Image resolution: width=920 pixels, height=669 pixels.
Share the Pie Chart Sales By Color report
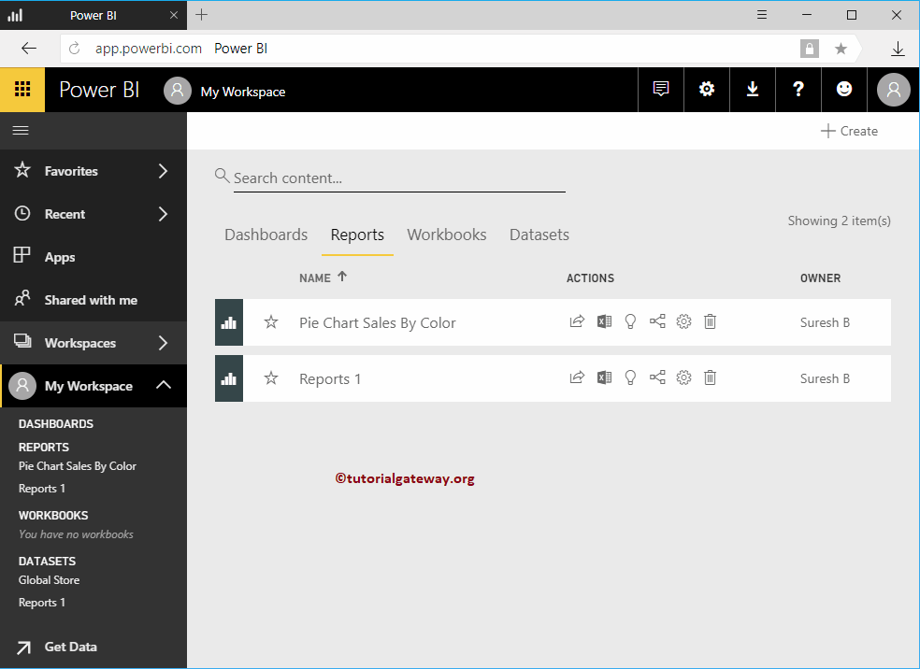(577, 320)
